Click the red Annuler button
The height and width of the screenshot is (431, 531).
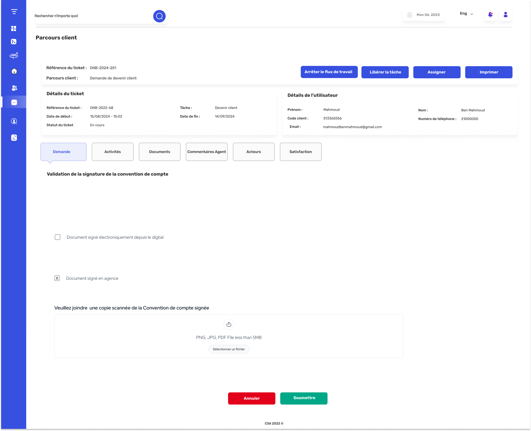252,398
